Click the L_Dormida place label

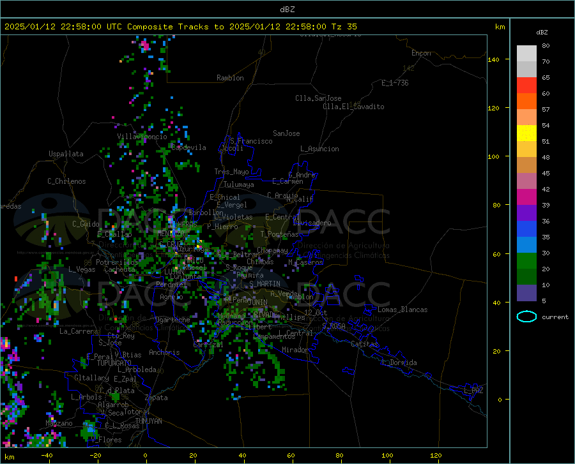point(399,363)
